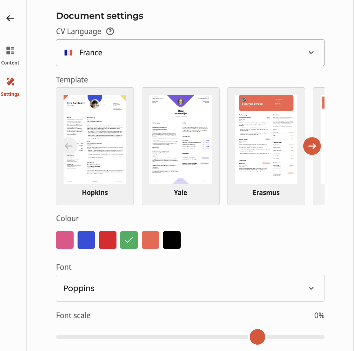This screenshot has width=354, height=351.
Task: Show previous templates with grey arrow
Action: [x=69, y=146]
